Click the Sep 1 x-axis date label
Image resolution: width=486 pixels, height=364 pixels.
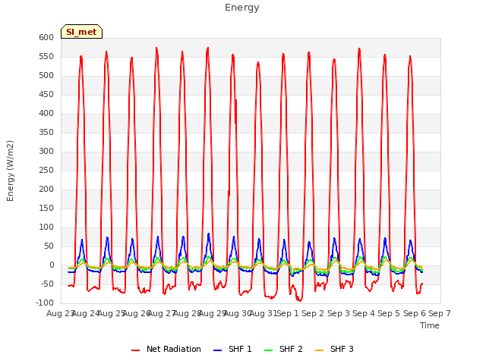pos(288,313)
